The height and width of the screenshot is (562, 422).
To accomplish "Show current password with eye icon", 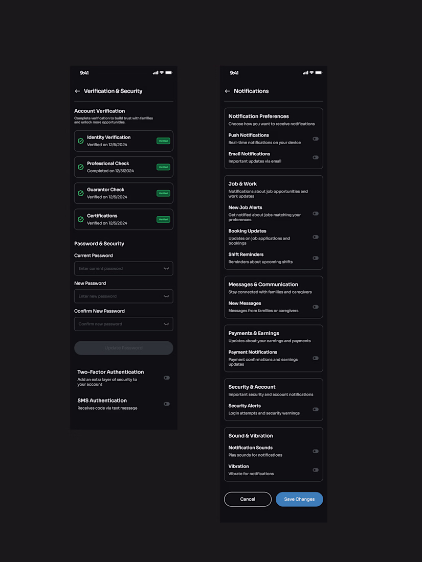I will coord(166,269).
